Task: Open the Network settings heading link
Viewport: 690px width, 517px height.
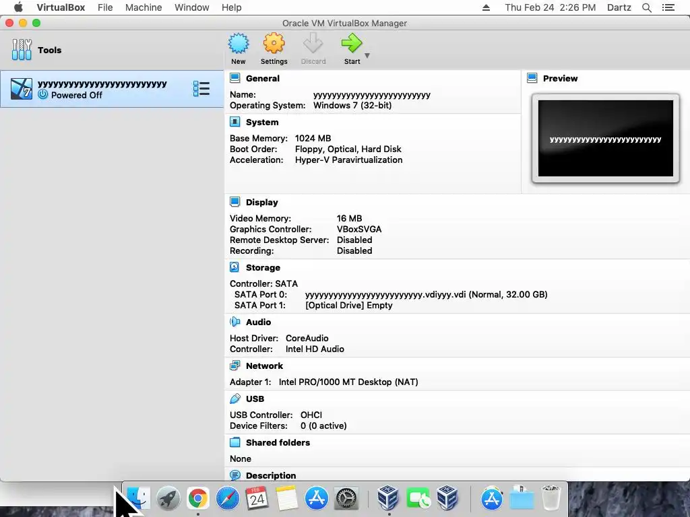Action: (264, 366)
